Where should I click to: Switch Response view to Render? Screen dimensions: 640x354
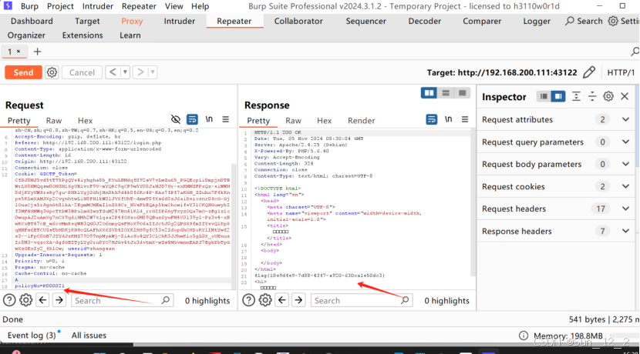tap(361, 121)
